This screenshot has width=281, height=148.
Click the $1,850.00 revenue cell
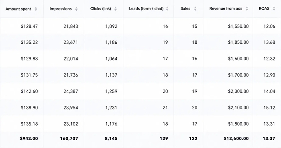(x=238, y=43)
